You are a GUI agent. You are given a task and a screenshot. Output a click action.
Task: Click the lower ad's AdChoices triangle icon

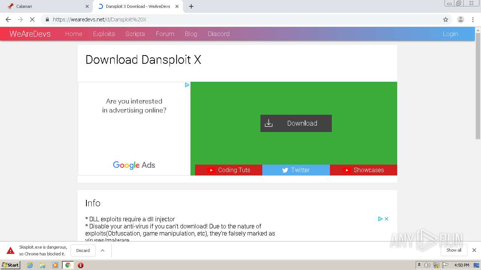coord(380,219)
